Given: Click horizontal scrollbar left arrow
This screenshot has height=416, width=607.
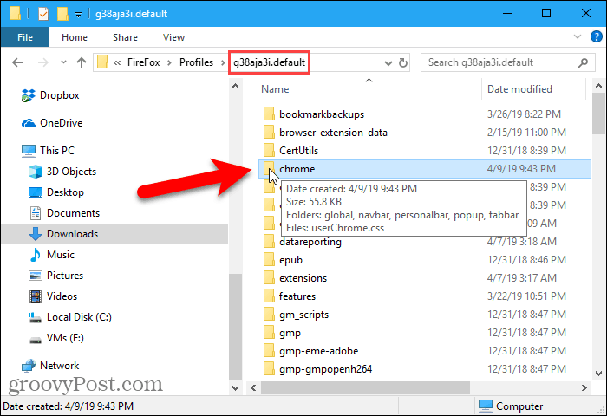Looking at the screenshot, I should 253,387.
